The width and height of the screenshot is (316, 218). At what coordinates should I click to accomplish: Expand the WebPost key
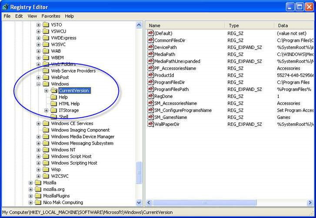[38, 77]
